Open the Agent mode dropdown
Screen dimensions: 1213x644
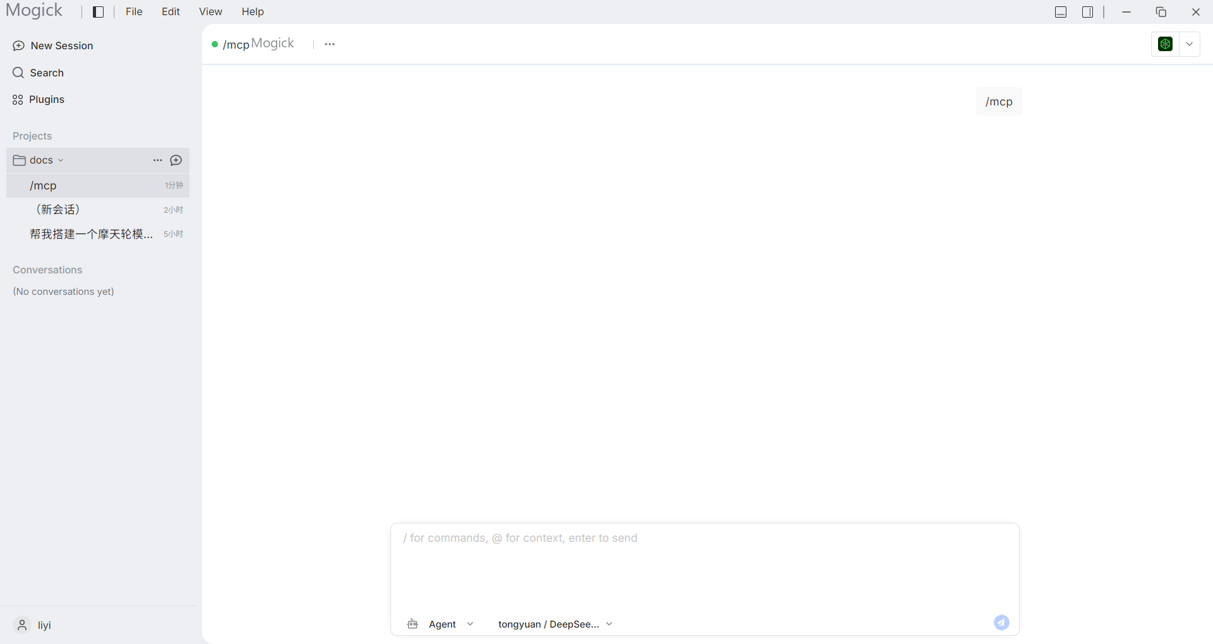pyautogui.click(x=451, y=624)
